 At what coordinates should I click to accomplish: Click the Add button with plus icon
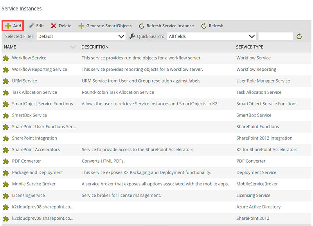[13, 26]
